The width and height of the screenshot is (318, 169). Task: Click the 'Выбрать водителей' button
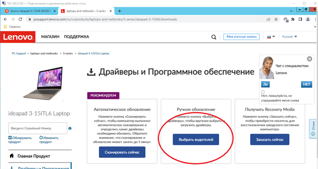pyautogui.click(x=196, y=139)
